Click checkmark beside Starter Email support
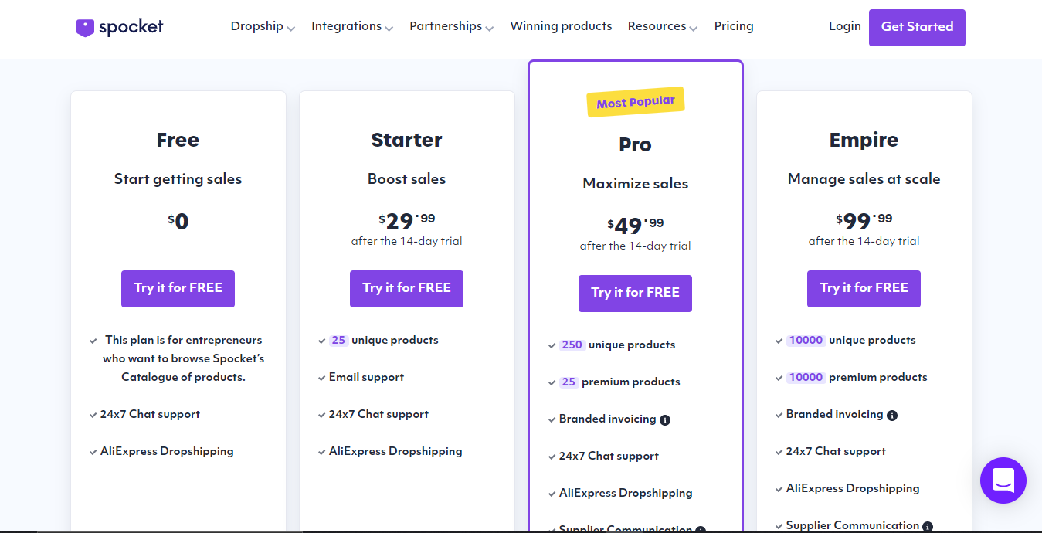 [321, 378]
